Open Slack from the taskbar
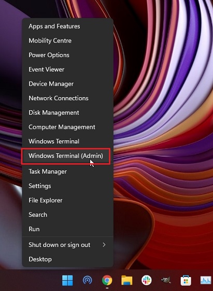The width and height of the screenshot is (213, 291). [x=146, y=280]
